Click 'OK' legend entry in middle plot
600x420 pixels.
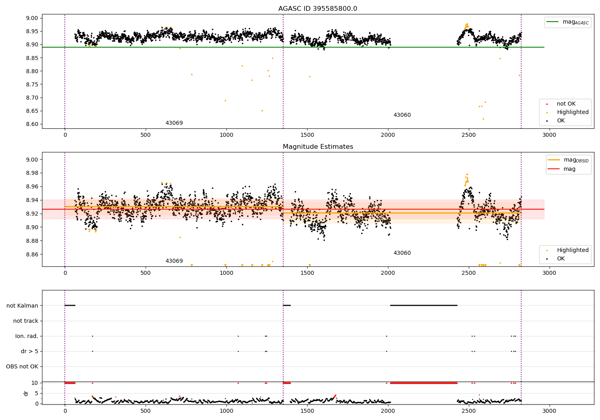[x=560, y=259]
